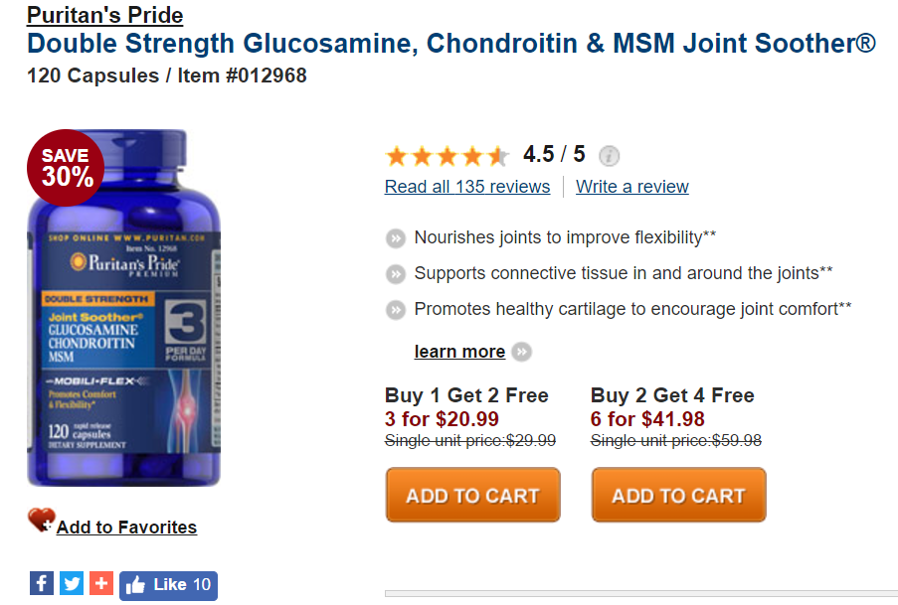The width and height of the screenshot is (898, 605).
Task: Click the rating info icon
Action: tap(610, 156)
